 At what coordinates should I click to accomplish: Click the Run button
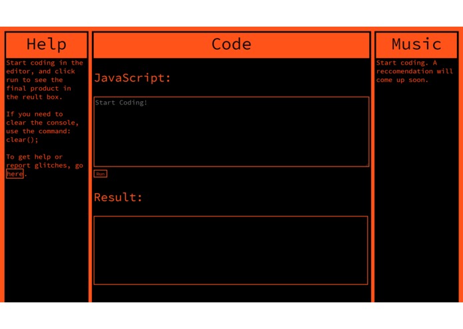[x=101, y=174]
